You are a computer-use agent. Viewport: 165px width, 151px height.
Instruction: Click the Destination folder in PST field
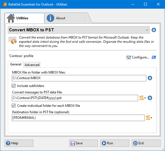click(x=78, y=118)
